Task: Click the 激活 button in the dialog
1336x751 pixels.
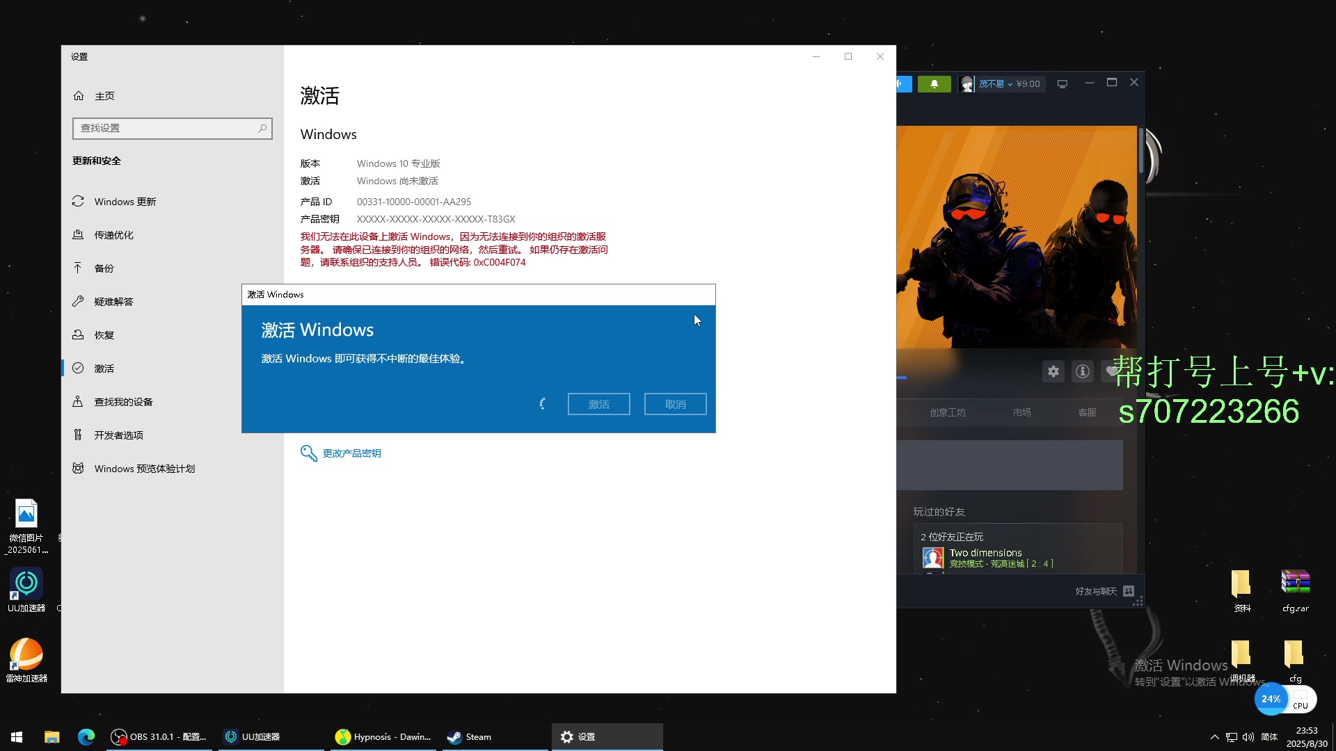Action: click(598, 404)
